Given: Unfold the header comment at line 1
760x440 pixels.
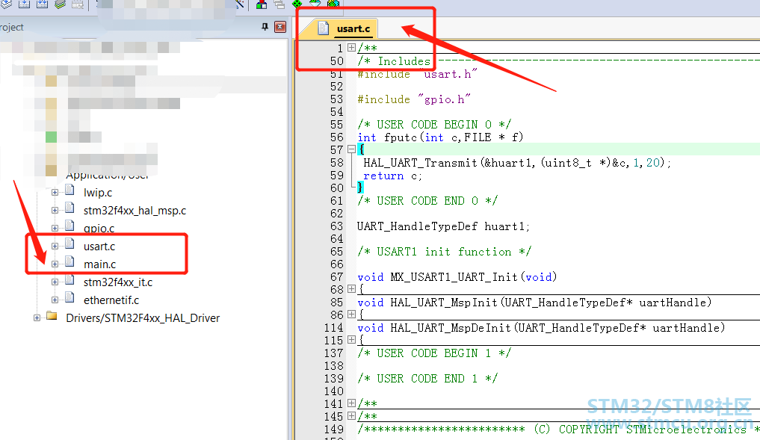Looking at the screenshot, I should (x=351, y=48).
